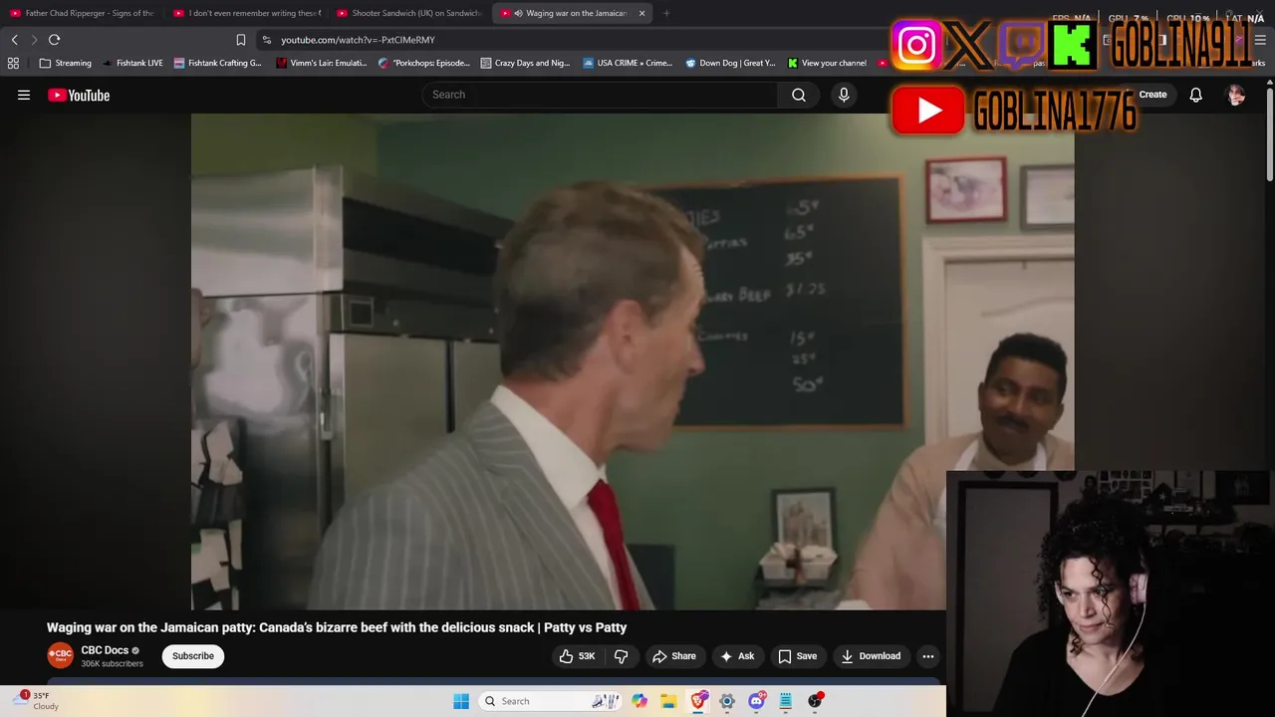Reload the current page
1275x717 pixels.
click(54, 40)
